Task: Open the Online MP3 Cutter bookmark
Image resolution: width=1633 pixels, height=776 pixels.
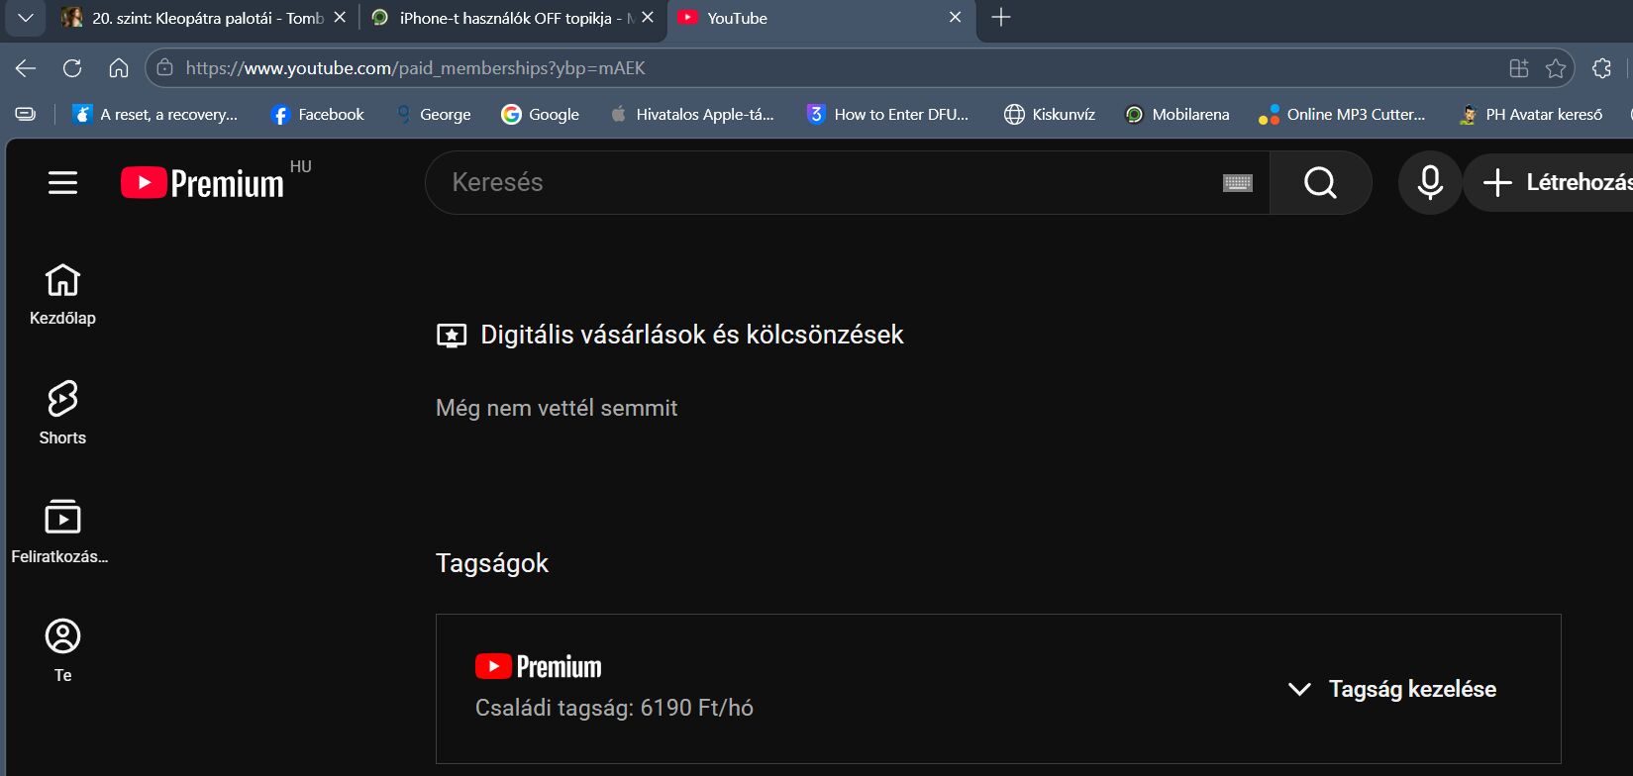Action: point(1342,115)
